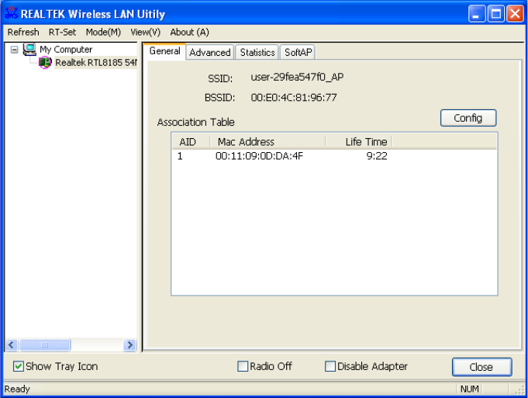Click the NUM indicator in status bar

tap(469, 389)
